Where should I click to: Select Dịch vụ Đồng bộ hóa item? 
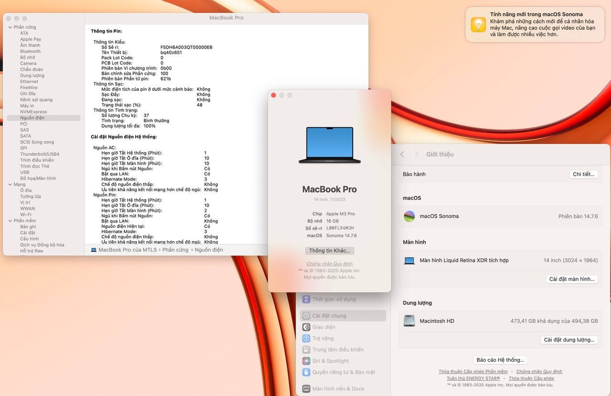[42, 245]
